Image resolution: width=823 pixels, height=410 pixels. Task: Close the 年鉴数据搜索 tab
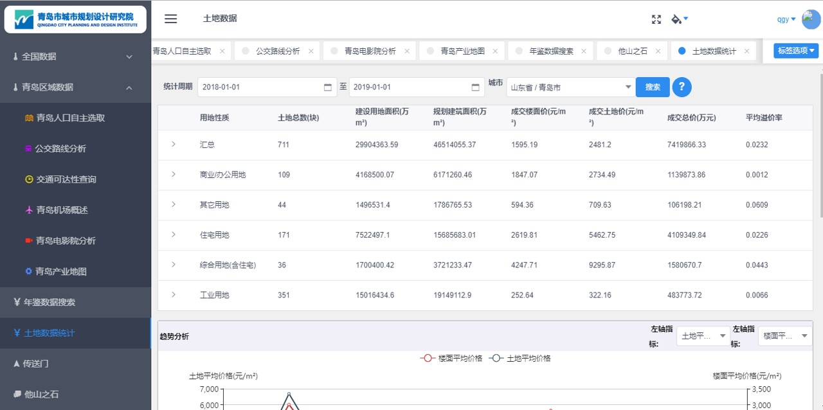coord(584,51)
